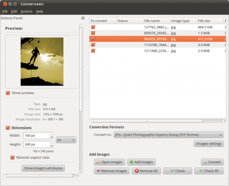Uncheck the 127762_3882 file convert checkbox
Viewport: 229px width, 186px height.
93,27
